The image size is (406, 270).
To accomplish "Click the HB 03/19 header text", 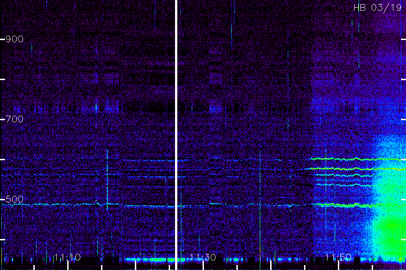I will coord(377,8).
